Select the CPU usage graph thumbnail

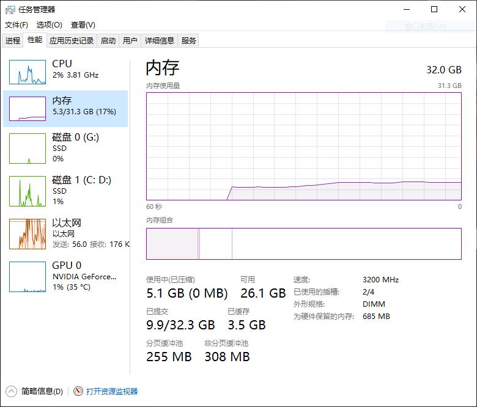click(28, 72)
